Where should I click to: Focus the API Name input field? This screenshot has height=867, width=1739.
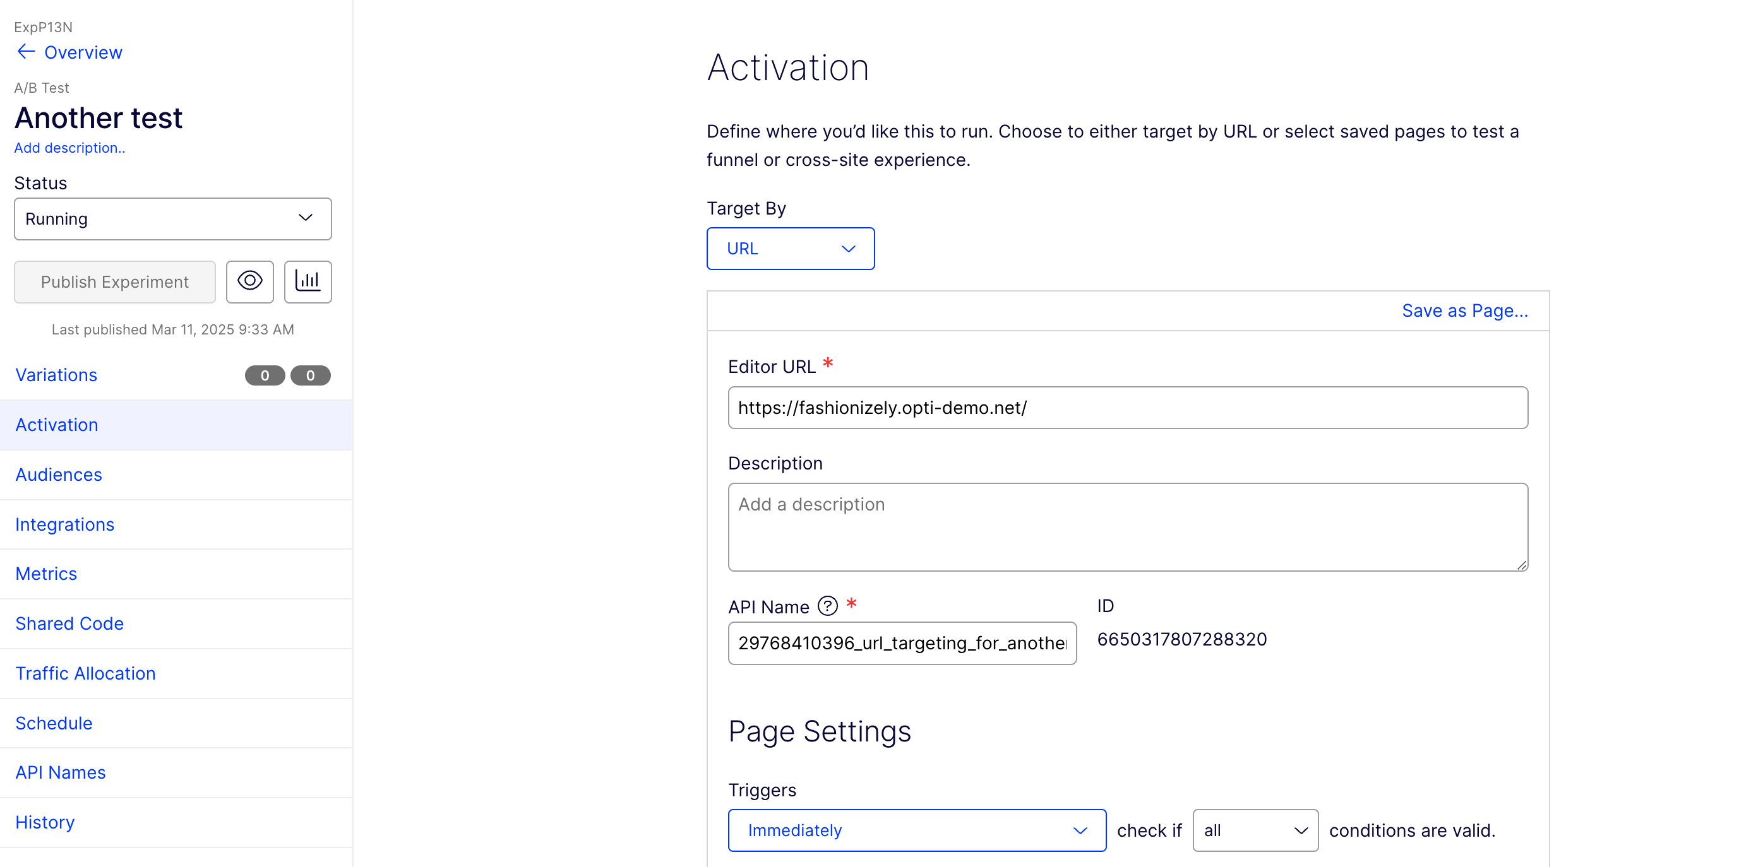(902, 643)
